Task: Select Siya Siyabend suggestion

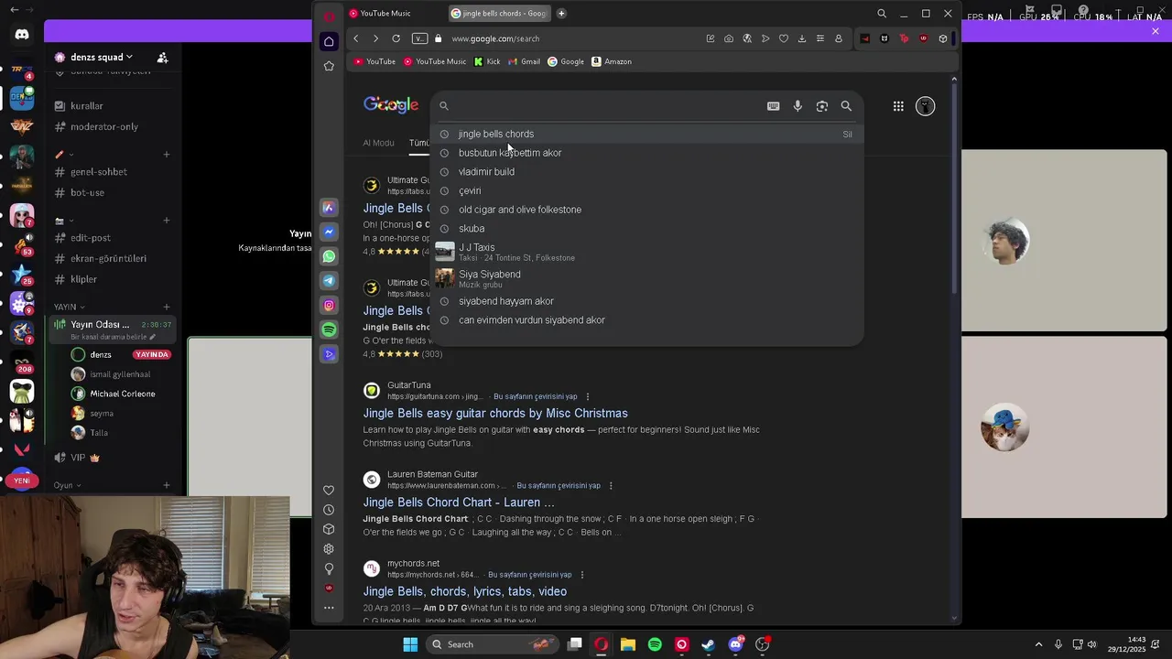Action: click(x=646, y=278)
